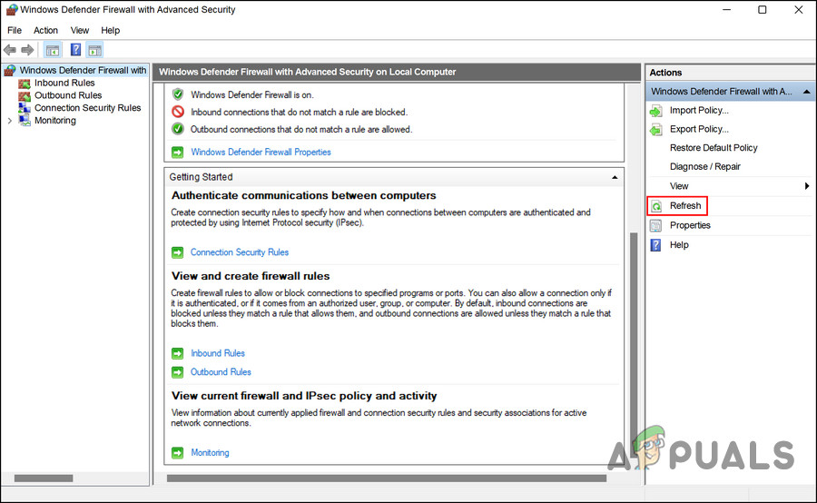
Task: Maximize the firewall window
Action: 763,10
